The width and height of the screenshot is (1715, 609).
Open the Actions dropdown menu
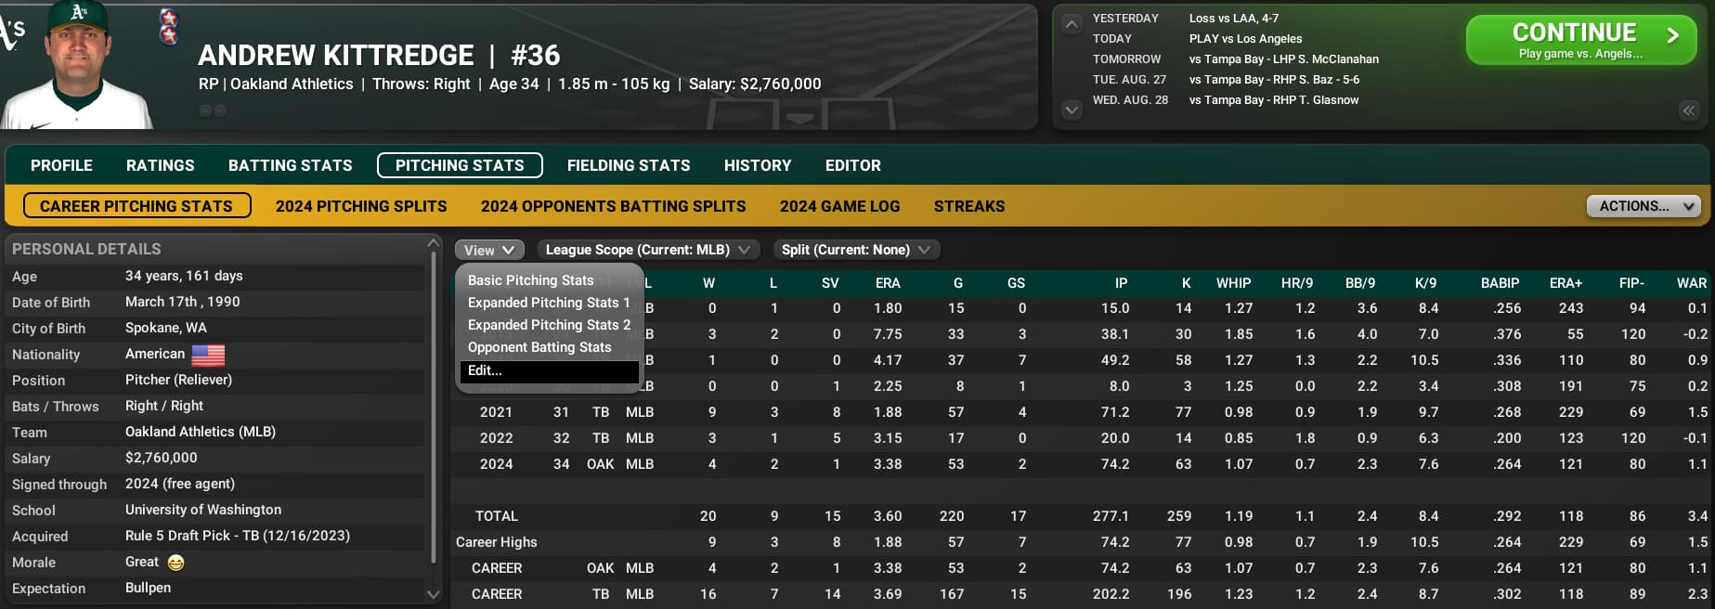click(x=1644, y=206)
